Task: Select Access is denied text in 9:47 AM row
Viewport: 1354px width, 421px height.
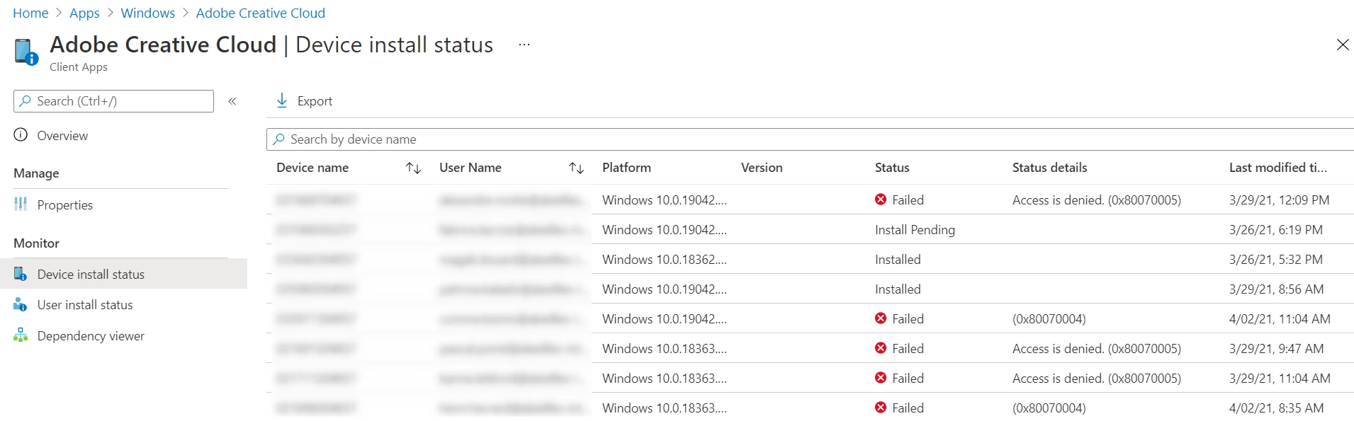Action: tap(1097, 349)
